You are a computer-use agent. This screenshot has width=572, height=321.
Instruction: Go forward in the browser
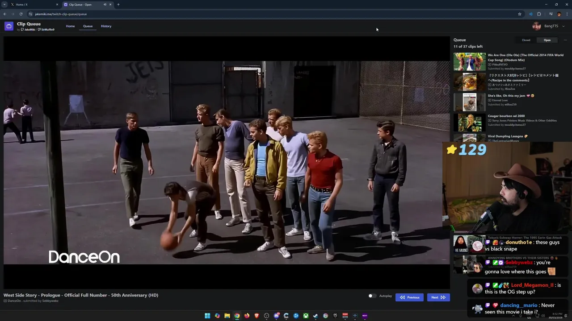coord(13,14)
